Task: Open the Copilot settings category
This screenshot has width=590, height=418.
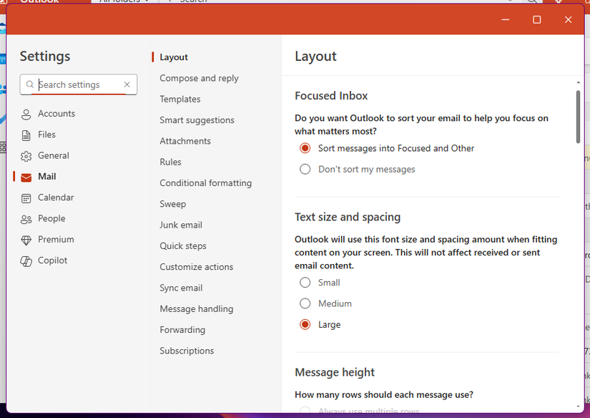Action: [44, 261]
